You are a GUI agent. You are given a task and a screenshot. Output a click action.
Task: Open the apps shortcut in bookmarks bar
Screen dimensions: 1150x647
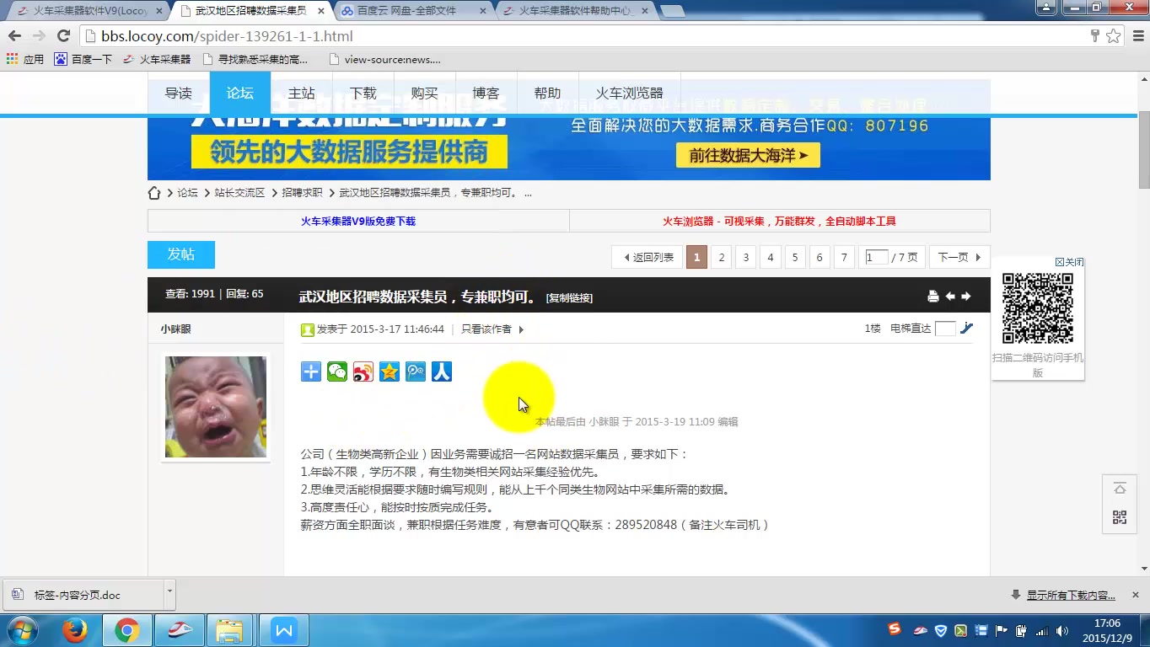click(x=25, y=59)
